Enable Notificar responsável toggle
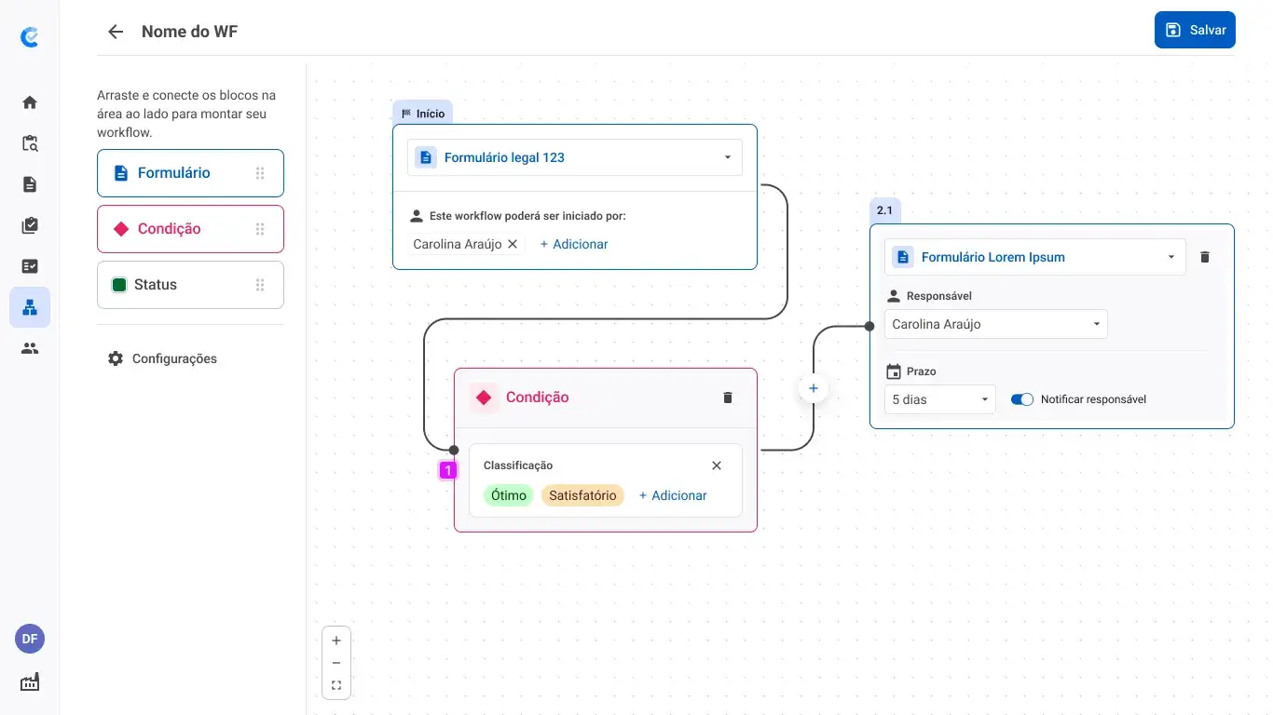Image resolution: width=1273 pixels, height=715 pixels. (x=1021, y=398)
